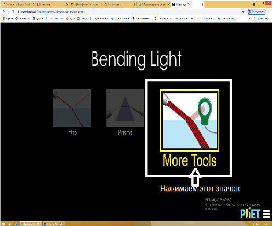Select the Prisms screen thumbnail
This screenshot has height=226, width=273.
125,108
